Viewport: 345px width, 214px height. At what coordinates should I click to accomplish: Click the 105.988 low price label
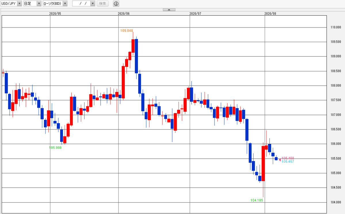click(55, 148)
